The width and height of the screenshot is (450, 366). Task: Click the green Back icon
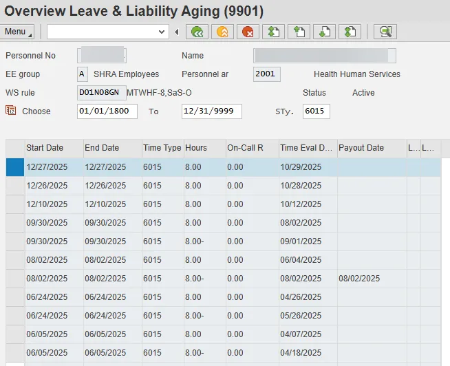(199, 32)
